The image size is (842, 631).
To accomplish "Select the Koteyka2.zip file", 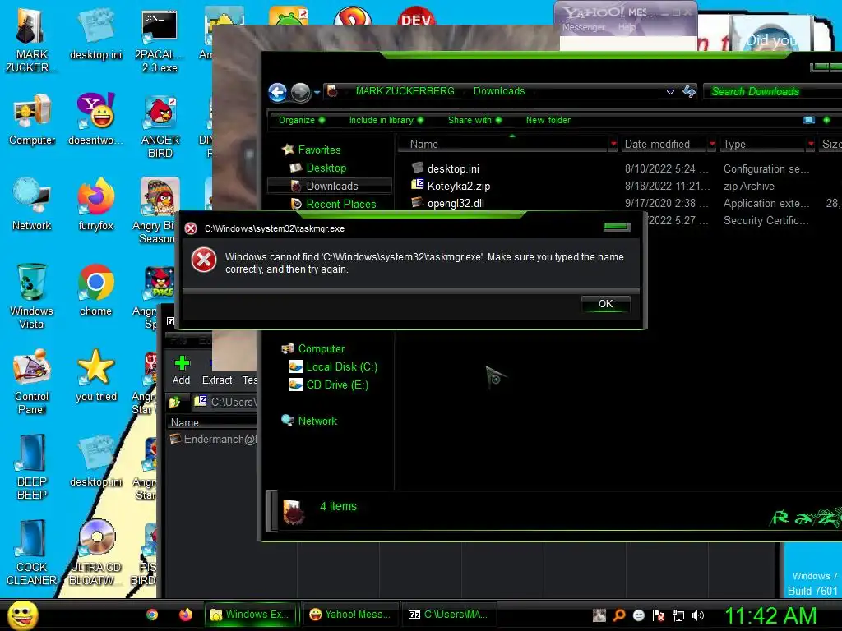I will pyautogui.click(x=459, y=187).
